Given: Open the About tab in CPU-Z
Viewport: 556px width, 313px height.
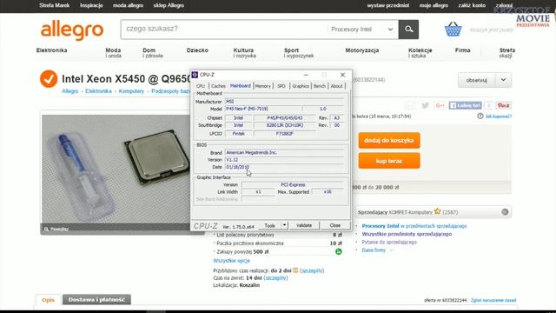Looking at the screenshot, I should pos(336,86).
